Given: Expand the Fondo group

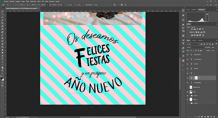Looking at the screenshot, I should [190, 96].
